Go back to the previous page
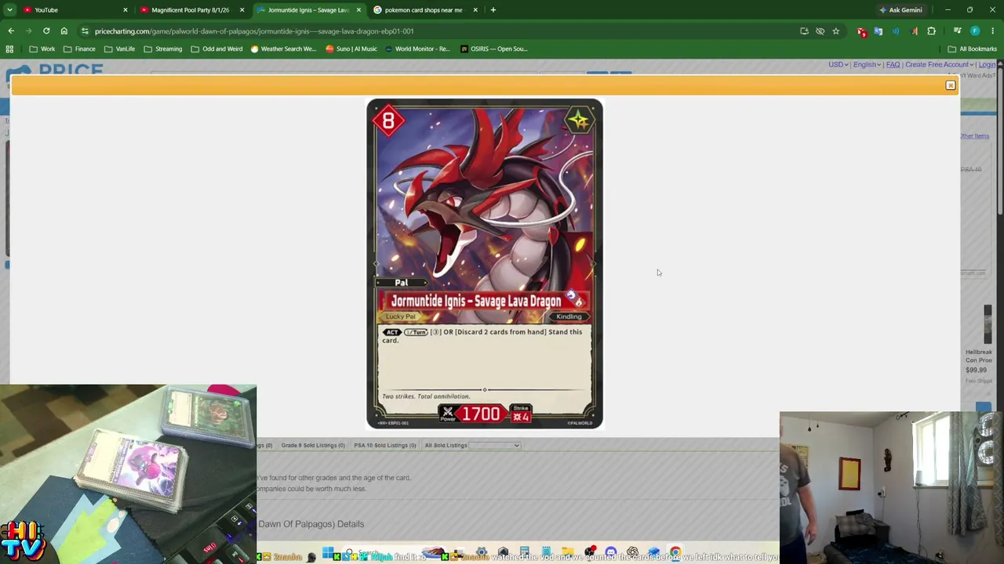 [x=11, y=31]
